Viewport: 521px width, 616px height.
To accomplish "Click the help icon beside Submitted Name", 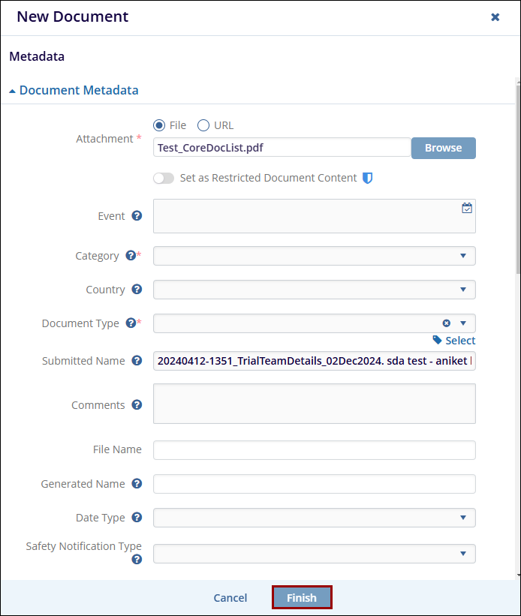I will click(137, 361).
